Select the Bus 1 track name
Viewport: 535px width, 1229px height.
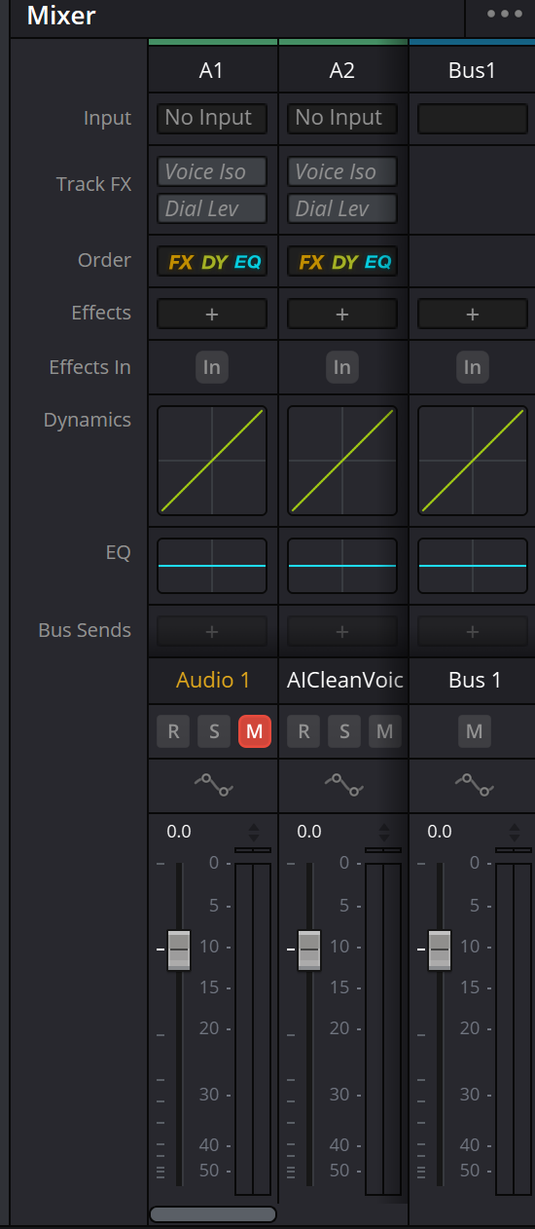point(475,680)
